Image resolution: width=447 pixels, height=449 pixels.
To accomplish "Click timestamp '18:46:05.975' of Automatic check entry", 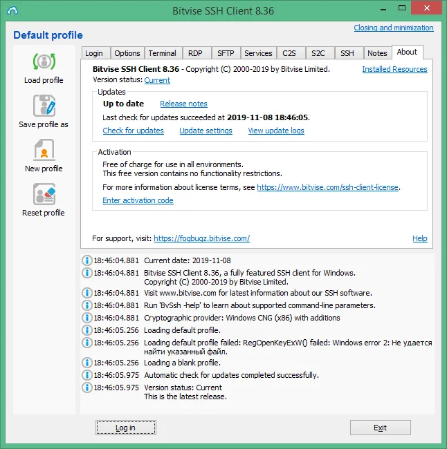I will click(116, 375).
